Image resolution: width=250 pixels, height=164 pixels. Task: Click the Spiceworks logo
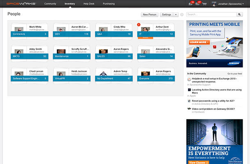pos(21,4)
